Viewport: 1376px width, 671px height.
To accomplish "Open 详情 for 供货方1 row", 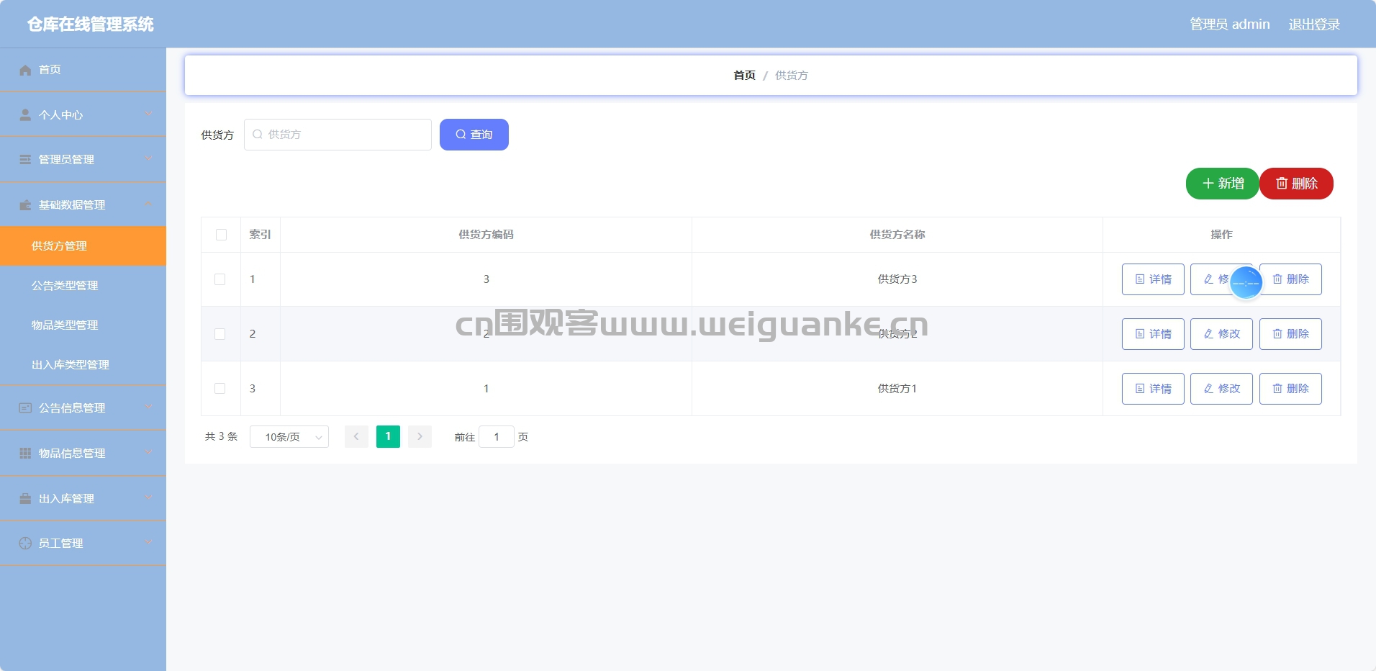I will click(x=1153, y=389).
